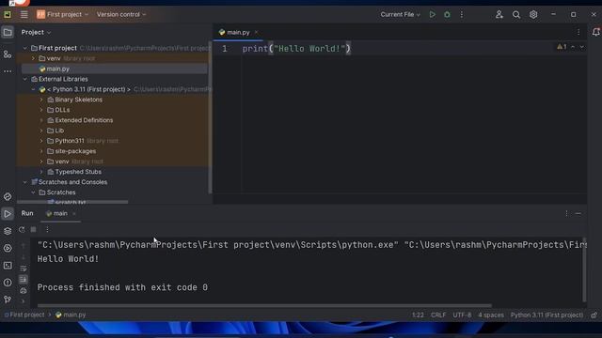The image size is (602, 338).
Task: Close the main run tab
Action: point(74,213)
